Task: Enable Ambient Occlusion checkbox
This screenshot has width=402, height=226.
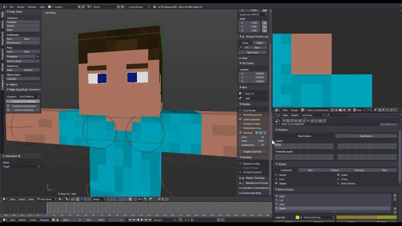Action: [241, 172]
